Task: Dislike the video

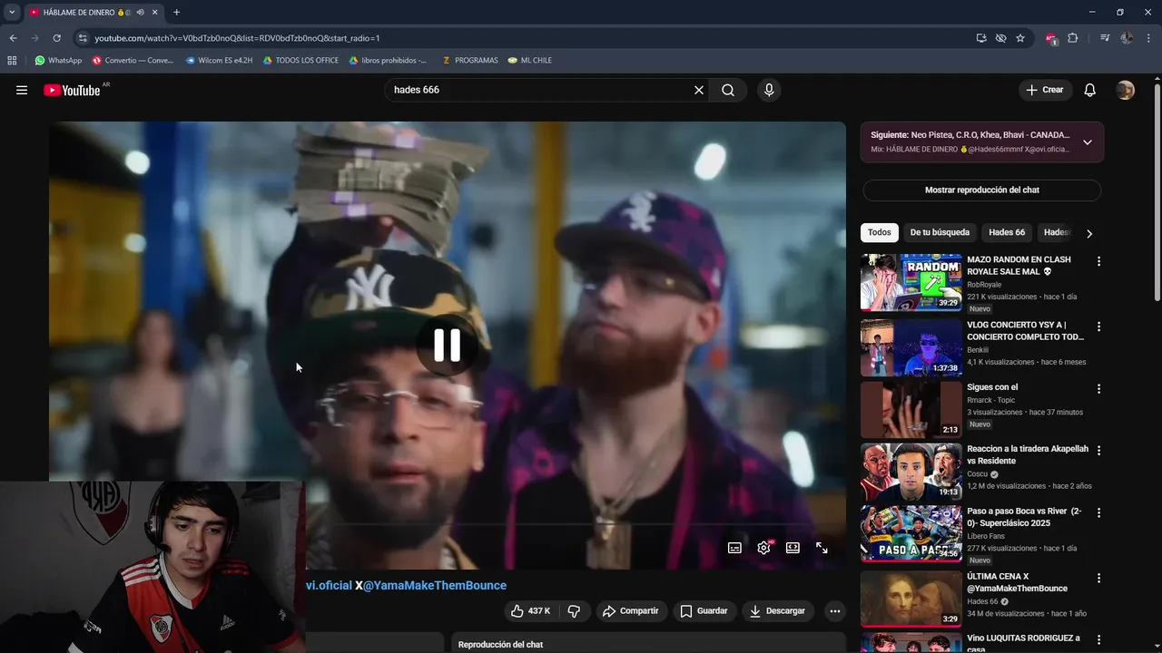Action: (x=574, y=611)
